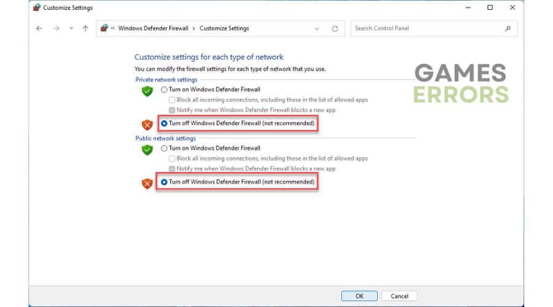The width and height of the screenshot is (553, 307).
Task: Expand the address bar history dropdown
Action: [x=316, y=29]
